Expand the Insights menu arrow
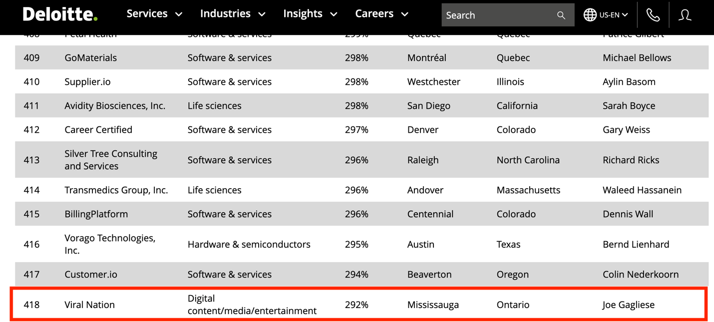 pos(334,14)
